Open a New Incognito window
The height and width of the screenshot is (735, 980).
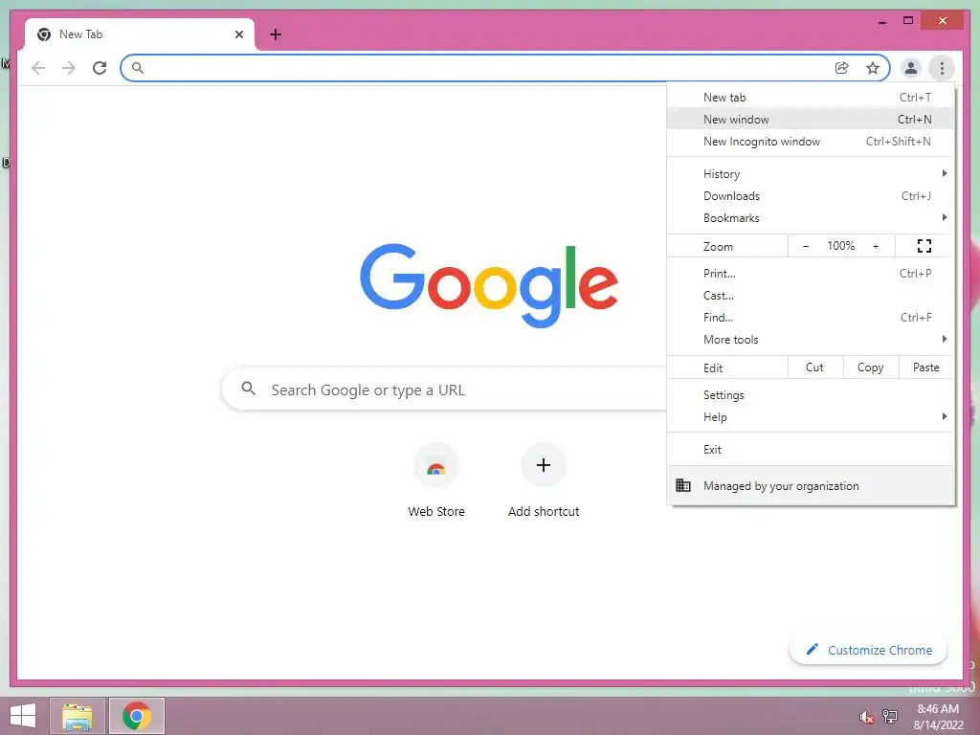[811, 142]
